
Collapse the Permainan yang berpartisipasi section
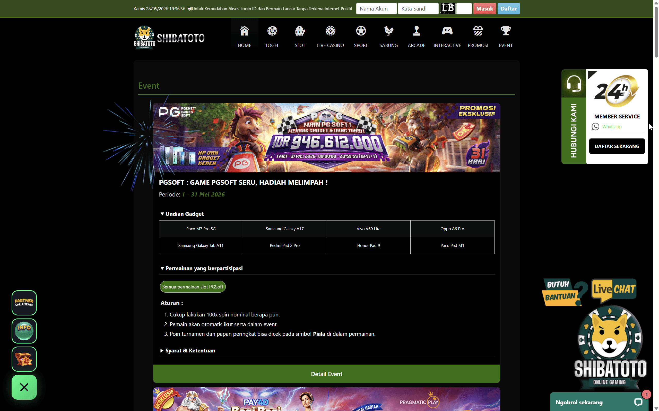point(202,268)
